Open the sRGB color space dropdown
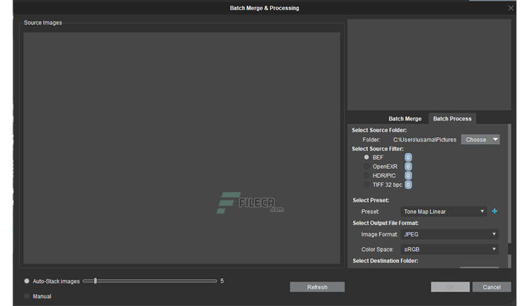Image resolution: width=528 pixels, height=306 pixels. tap(450, 249)
